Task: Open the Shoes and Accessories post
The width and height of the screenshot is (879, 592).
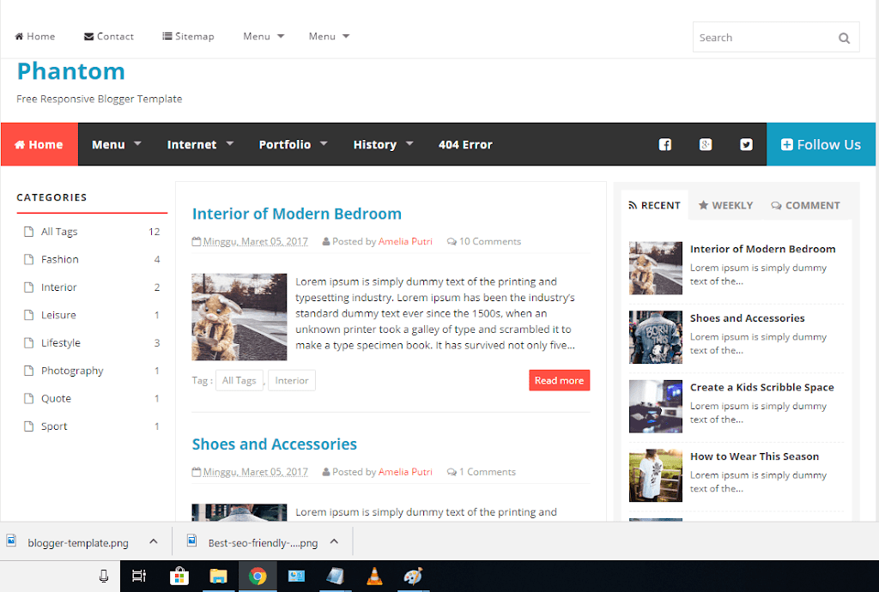Action: (274, 444)
